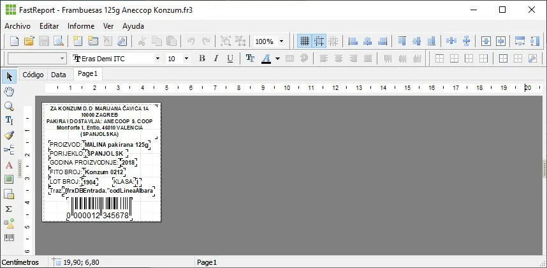Open the Editar menu
This screenshot has width=547, height=268.
[x=49, y=26]
